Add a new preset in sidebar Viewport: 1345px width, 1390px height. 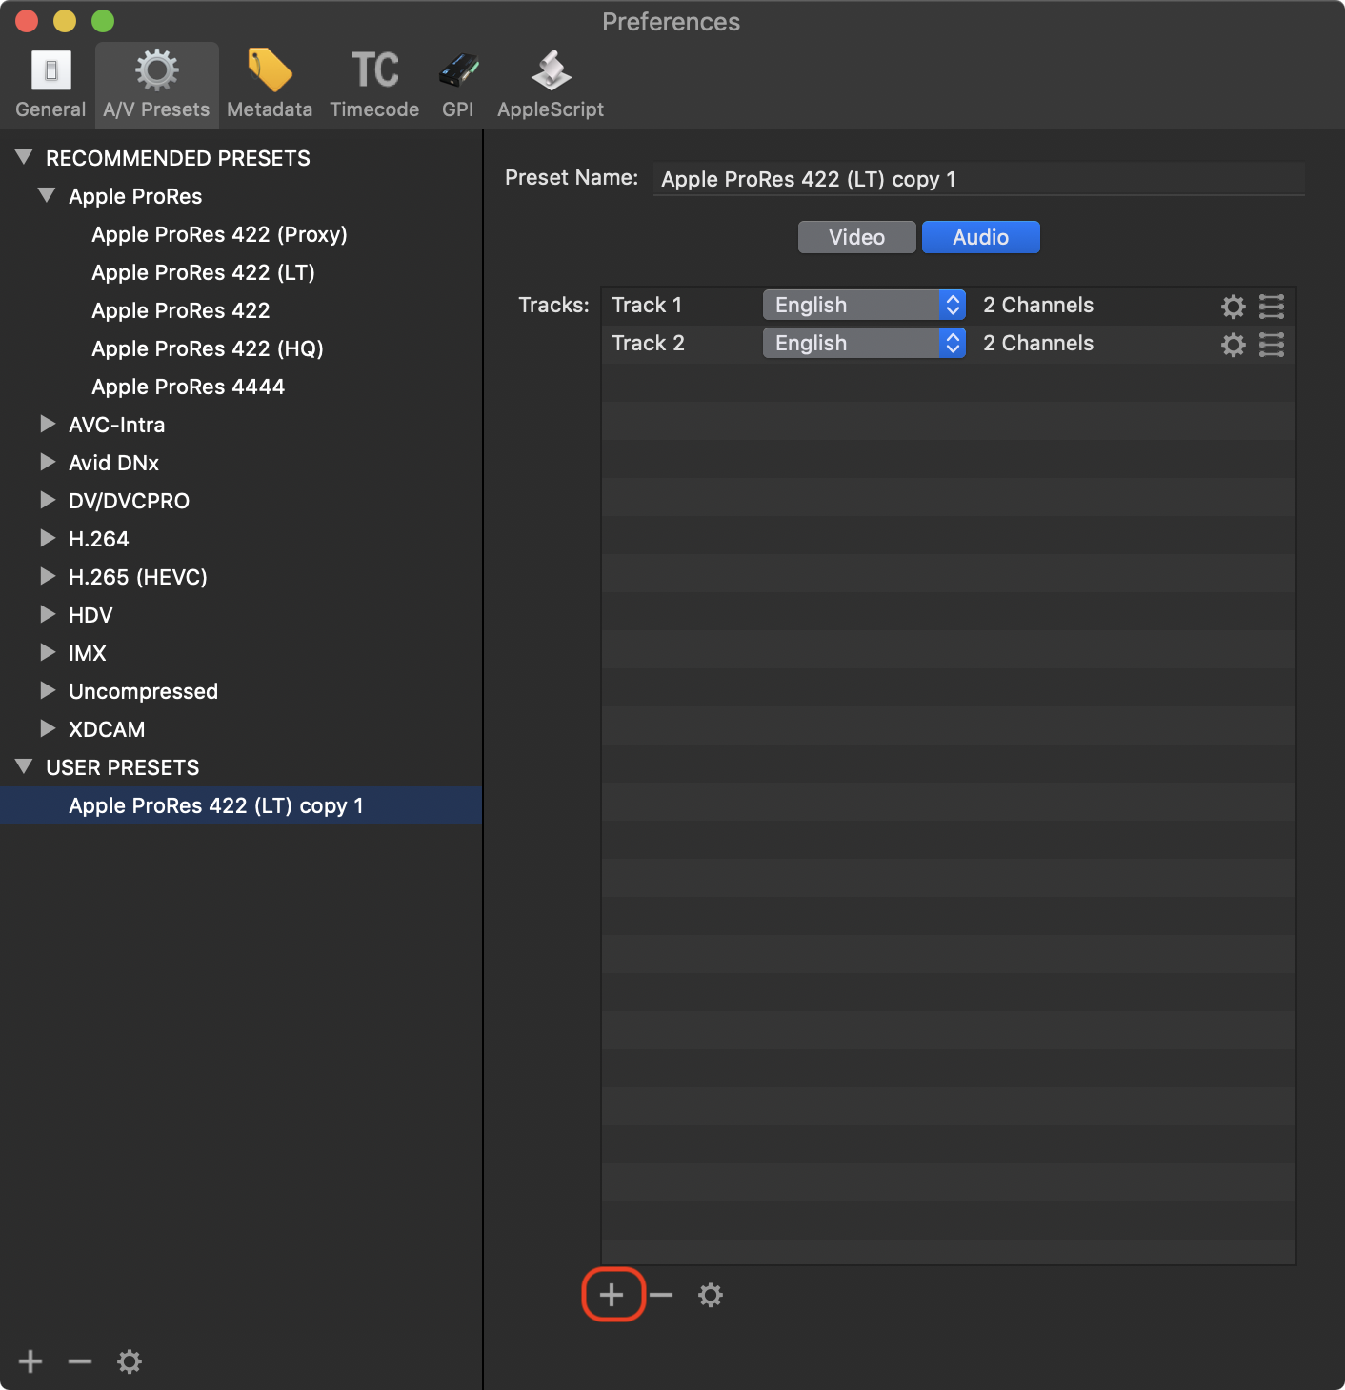(x=30, y=1361)
